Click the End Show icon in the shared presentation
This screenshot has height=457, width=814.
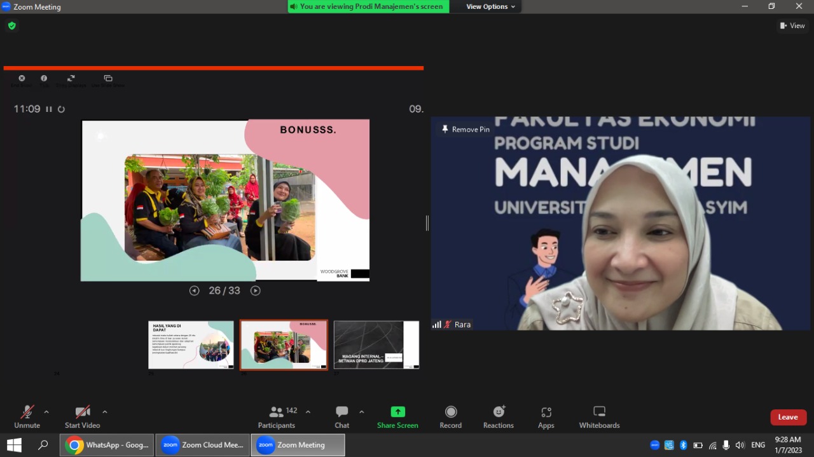[x=22, y=78]
